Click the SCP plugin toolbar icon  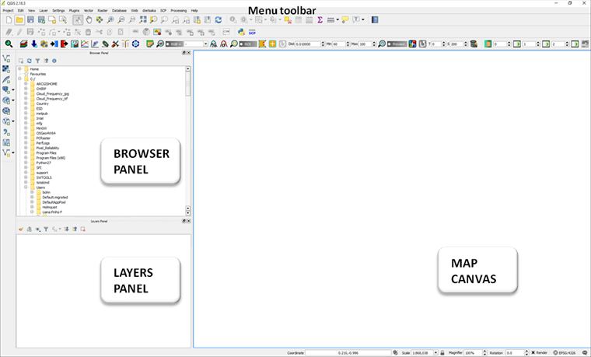point(252,32)
